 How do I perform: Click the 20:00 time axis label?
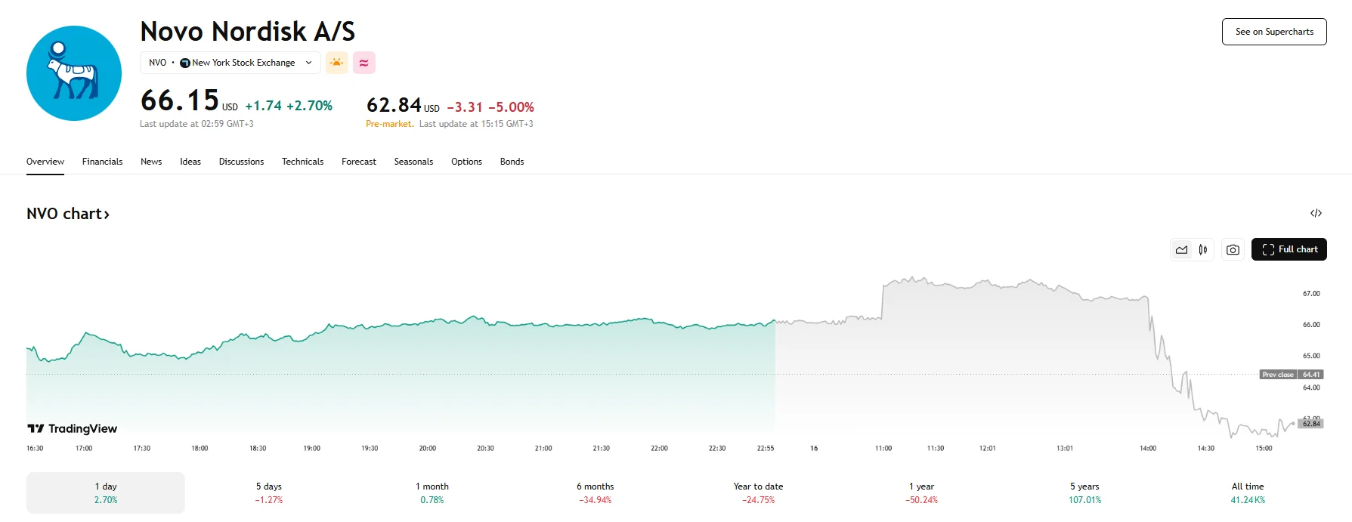tap(428, 448)
